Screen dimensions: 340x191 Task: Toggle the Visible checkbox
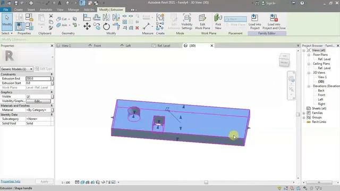point(28,97)
